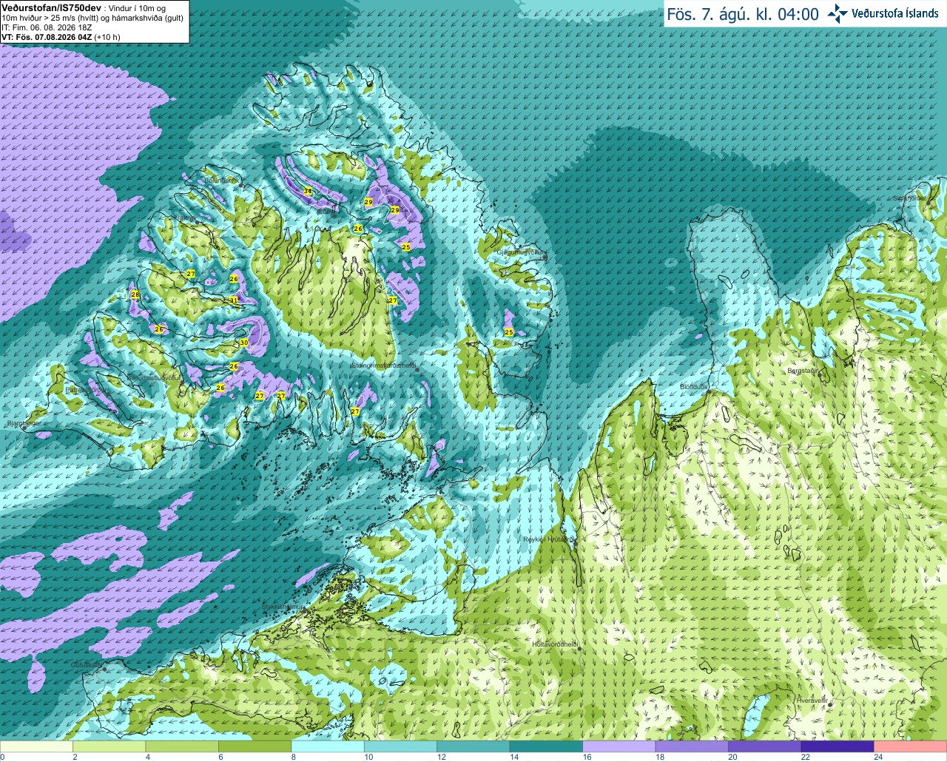Image resolution: width=947 pixels, height=762 pixels.
Task: Click the date label Fös. 7. ágú. kl. 04:00
Action: pyautogui.click(x=743, y=14)
